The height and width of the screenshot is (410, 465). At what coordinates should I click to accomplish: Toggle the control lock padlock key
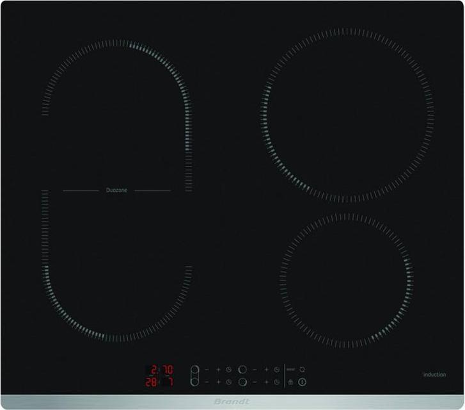(x=290, y=382)
